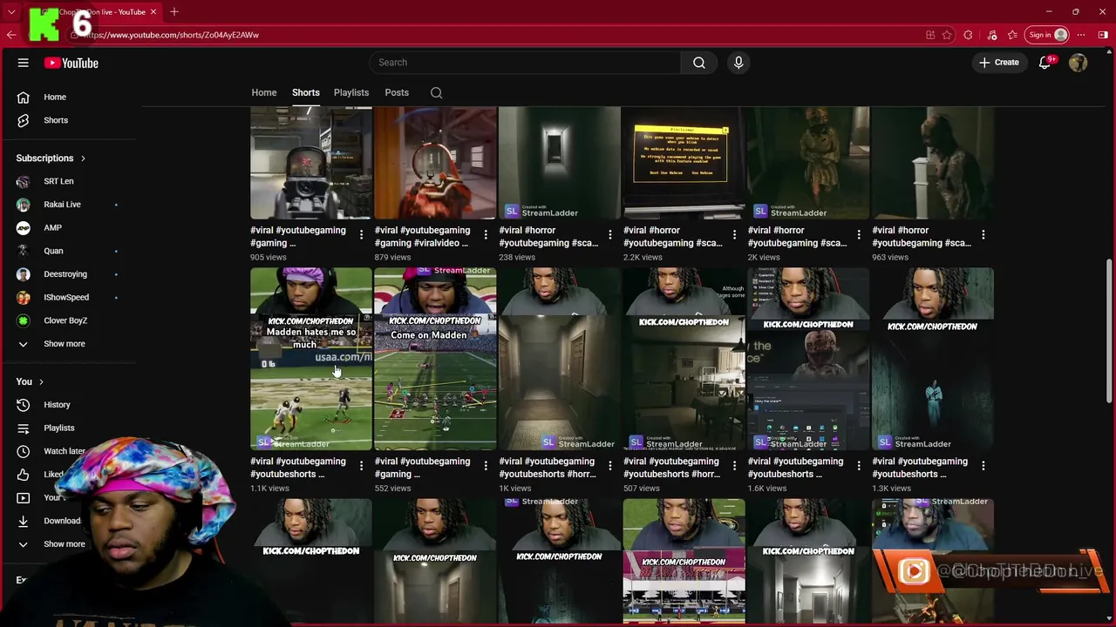Viewport: 1116px width, 627px height.
Task: Select the channel Shorts tab
Action: click(x=306, y=92)
